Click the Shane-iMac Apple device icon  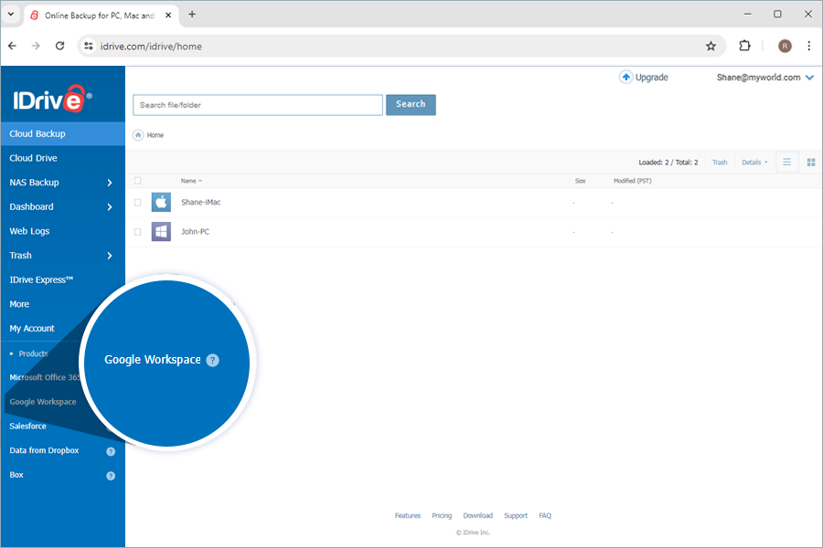pos(161,203)
